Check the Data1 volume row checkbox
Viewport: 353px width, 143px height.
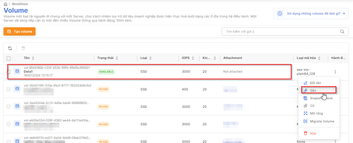click(x=9, y=72)
